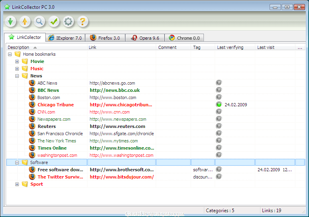Switch to the Firefox 3.0 tab
309x217 pixels.
tap(105, 38)
